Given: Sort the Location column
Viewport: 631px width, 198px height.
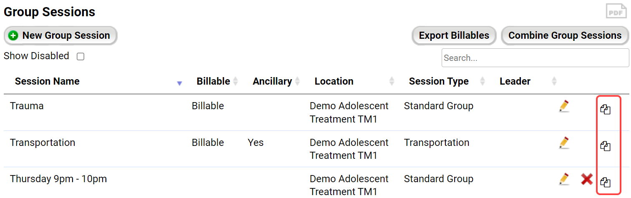Looking at the screenshot, I should pos(392,81).
